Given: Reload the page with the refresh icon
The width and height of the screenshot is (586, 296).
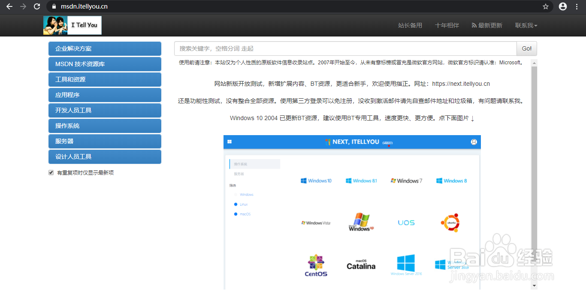Looking at the screenshot, I should point(37,6).
